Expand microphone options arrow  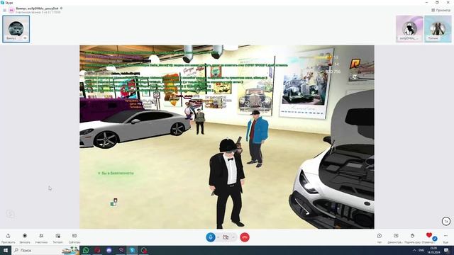[218, 237]
